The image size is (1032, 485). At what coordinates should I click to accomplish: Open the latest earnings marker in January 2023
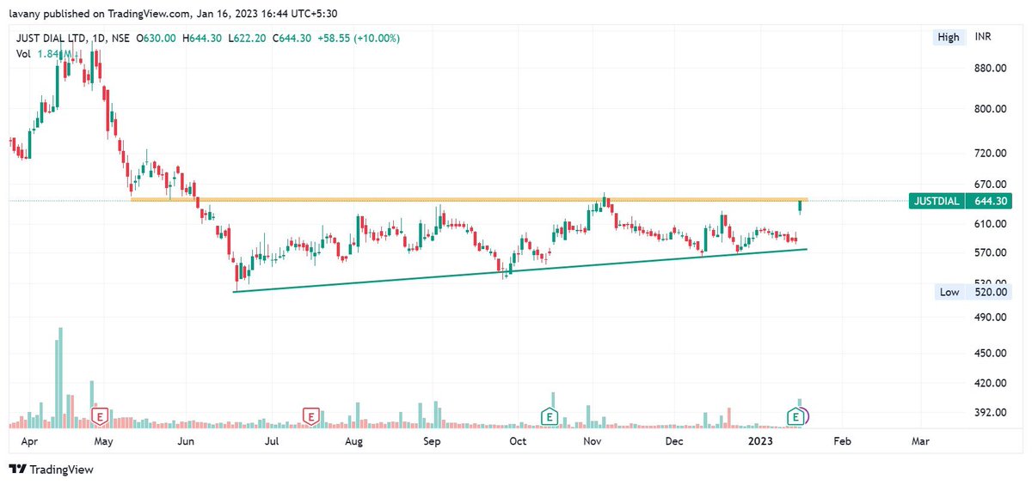(796, 417)
